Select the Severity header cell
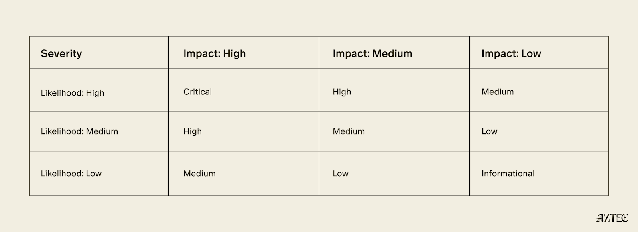Viewport: 638px width, 232px height. click(x=99, y=53)
